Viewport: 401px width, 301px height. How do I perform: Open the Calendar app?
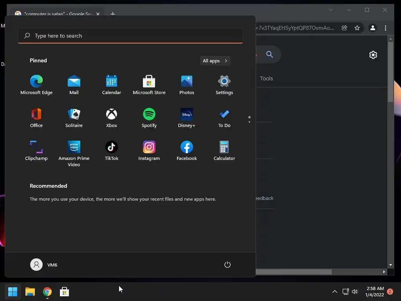click(x=112, y=85)
